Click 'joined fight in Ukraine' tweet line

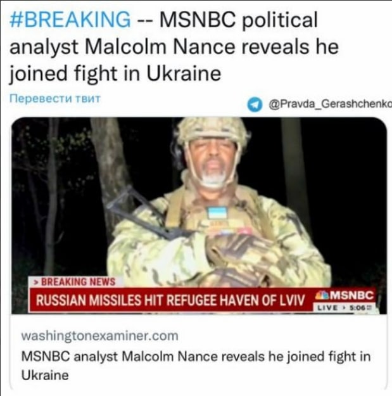(115, 73)
